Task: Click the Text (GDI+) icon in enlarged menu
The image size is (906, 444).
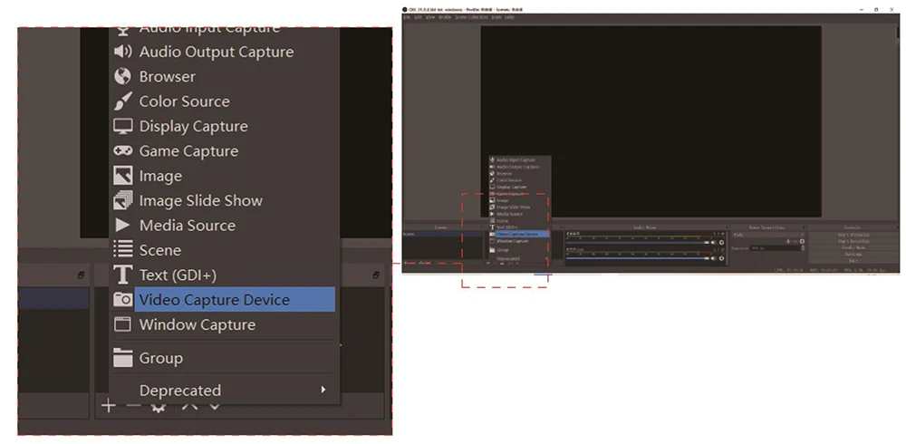Action: coord(122,275)
